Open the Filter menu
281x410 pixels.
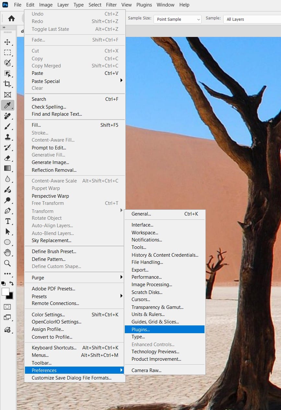(x=111, y=5)
